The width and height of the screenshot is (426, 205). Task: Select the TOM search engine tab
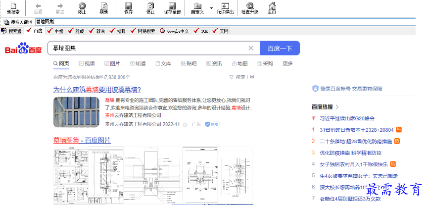click(201, 31)
